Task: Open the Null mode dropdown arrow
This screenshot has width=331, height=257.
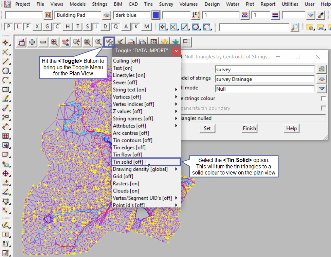Action: (x=321, y=89)
